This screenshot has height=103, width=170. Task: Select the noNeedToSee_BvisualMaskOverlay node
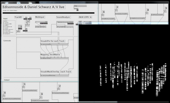12,99
